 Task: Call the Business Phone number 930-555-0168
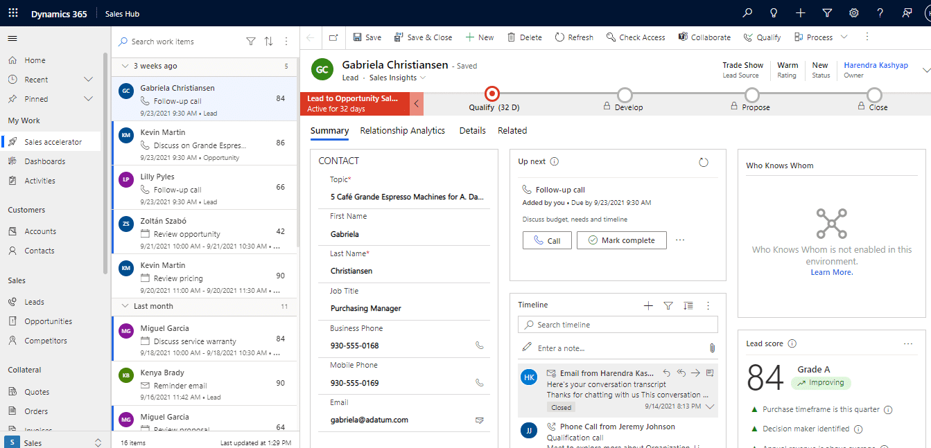(479, 345)
